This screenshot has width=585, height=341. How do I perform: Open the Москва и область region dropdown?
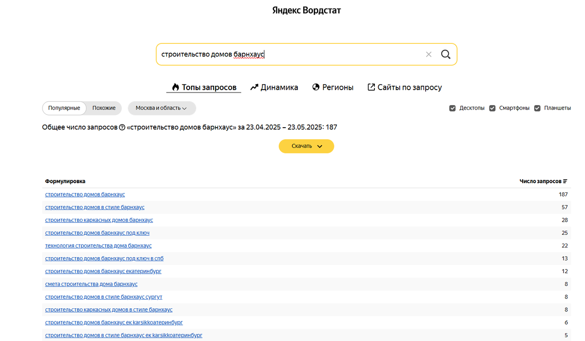pyautogui.click(x=161, y=108)
